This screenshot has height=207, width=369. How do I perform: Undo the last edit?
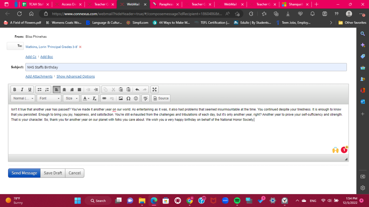pyautogui.click(x=137, y=89)
